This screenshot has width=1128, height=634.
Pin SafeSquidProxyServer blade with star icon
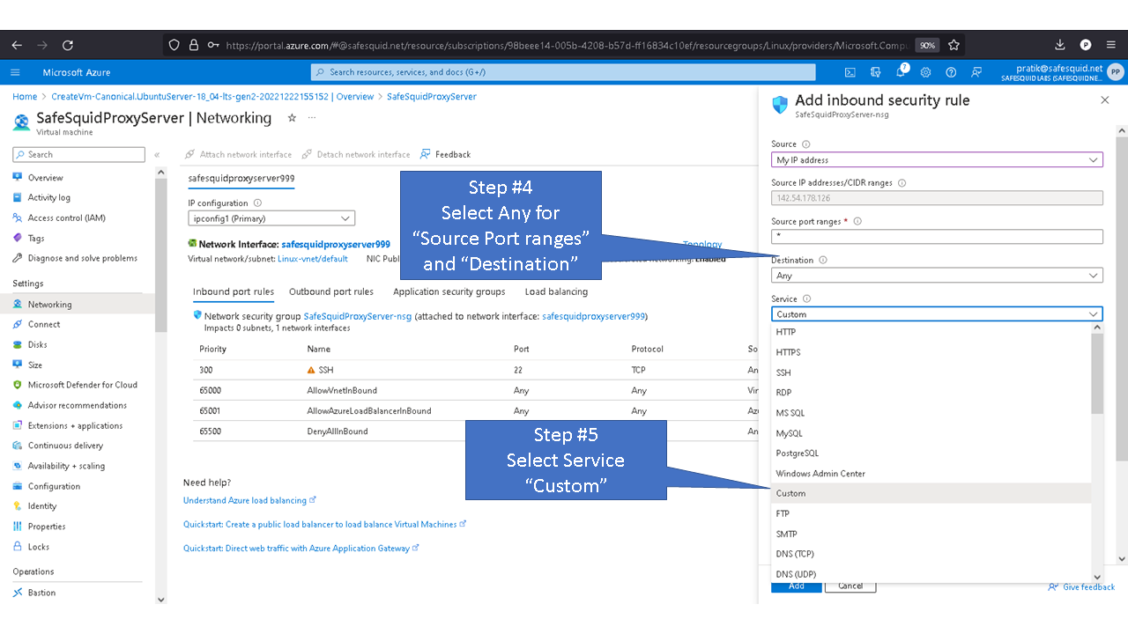(x=292, y=117)
